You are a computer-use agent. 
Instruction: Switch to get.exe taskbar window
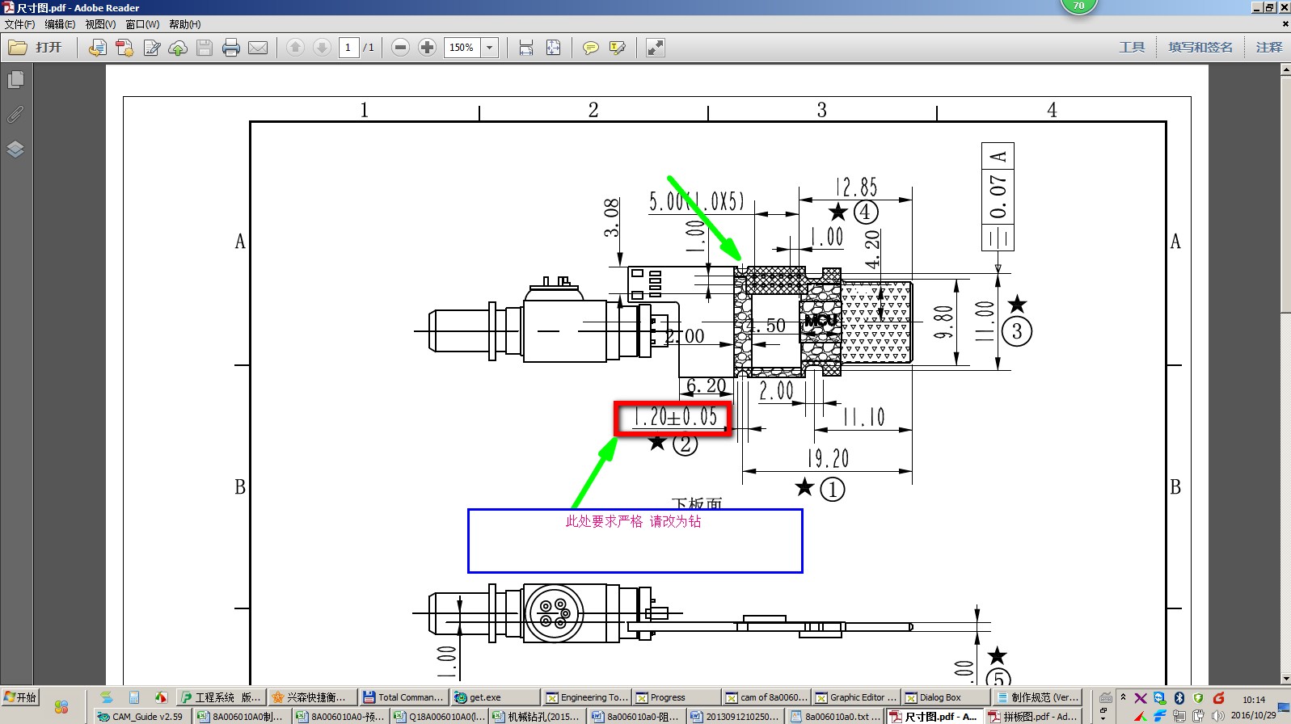495,697
